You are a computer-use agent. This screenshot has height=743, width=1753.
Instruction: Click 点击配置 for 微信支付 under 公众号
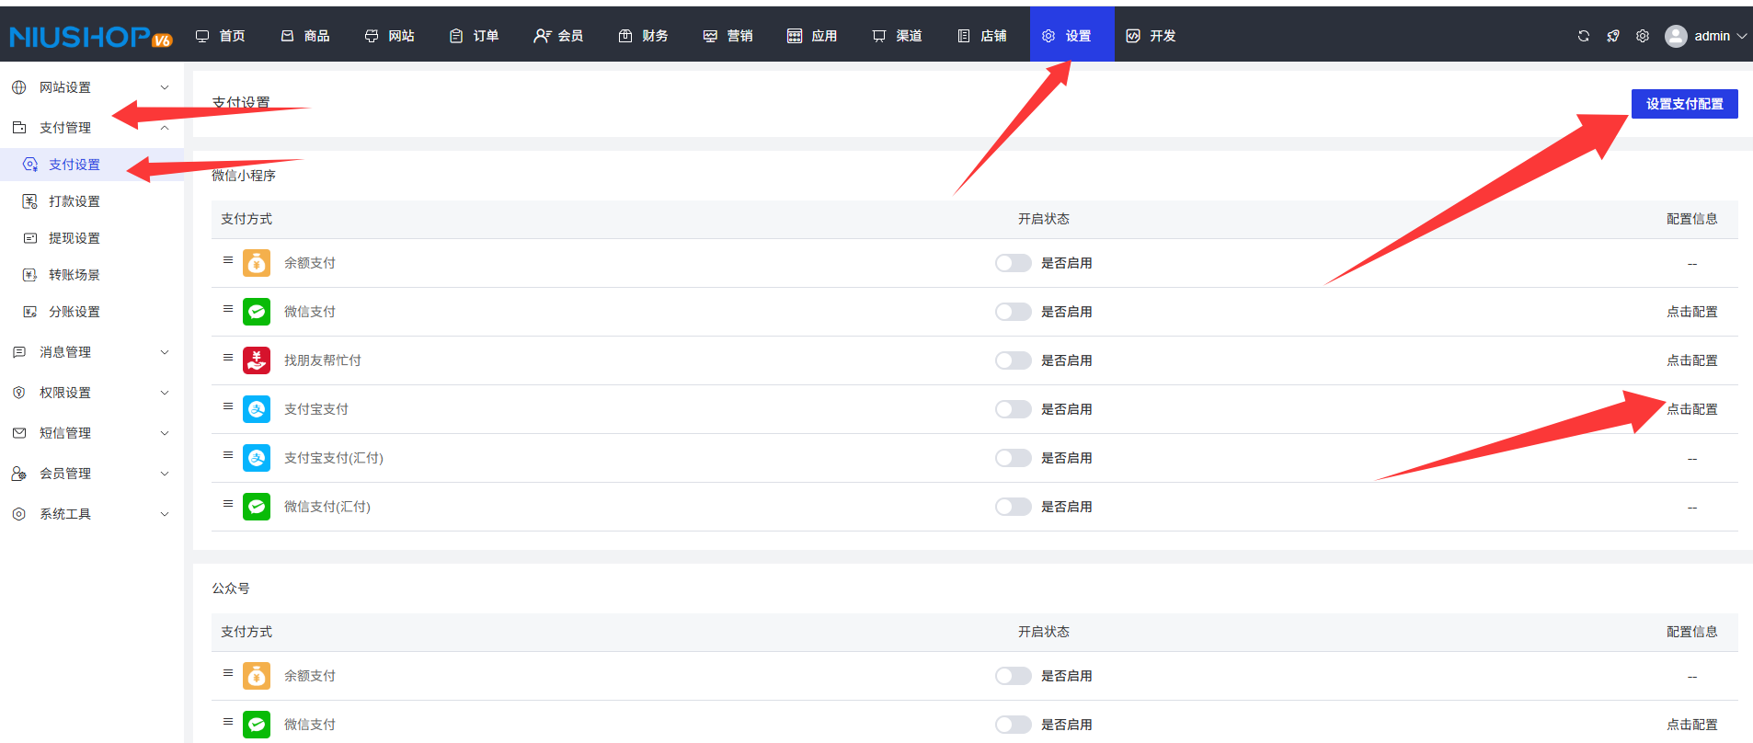pos(1692,725)
